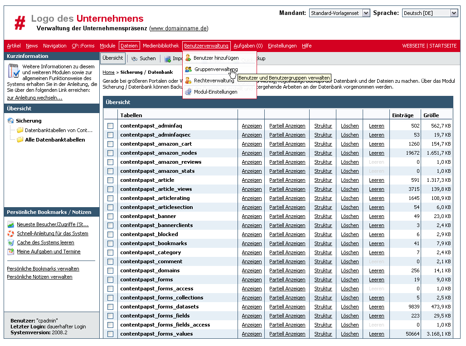Tick the checkbox for contentpapst_forms_datasets
Screen dimensions: 466x346
click(x=111, y=307)
